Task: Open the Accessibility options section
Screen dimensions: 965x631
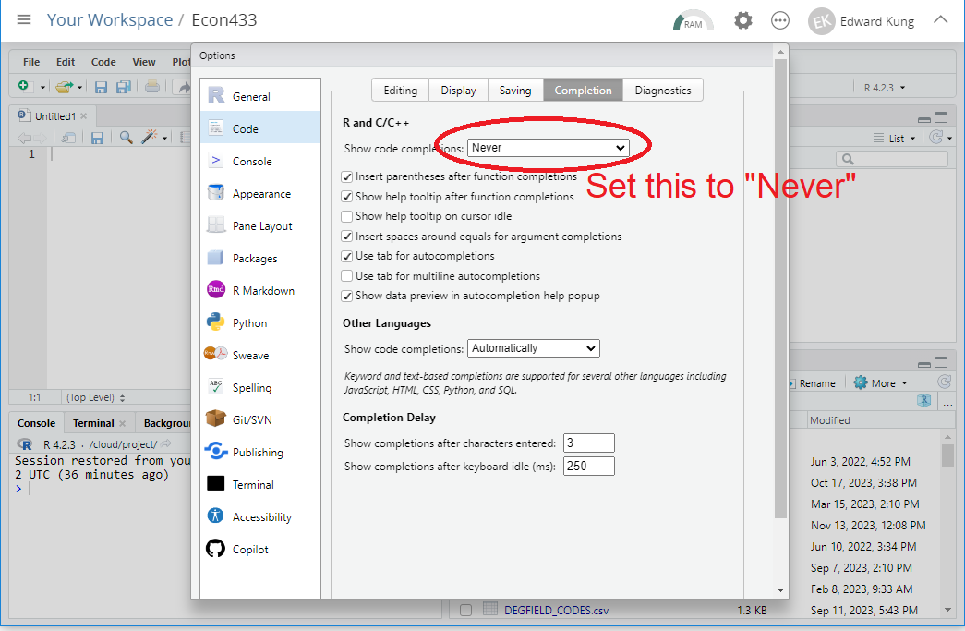Action: [260, 517]
